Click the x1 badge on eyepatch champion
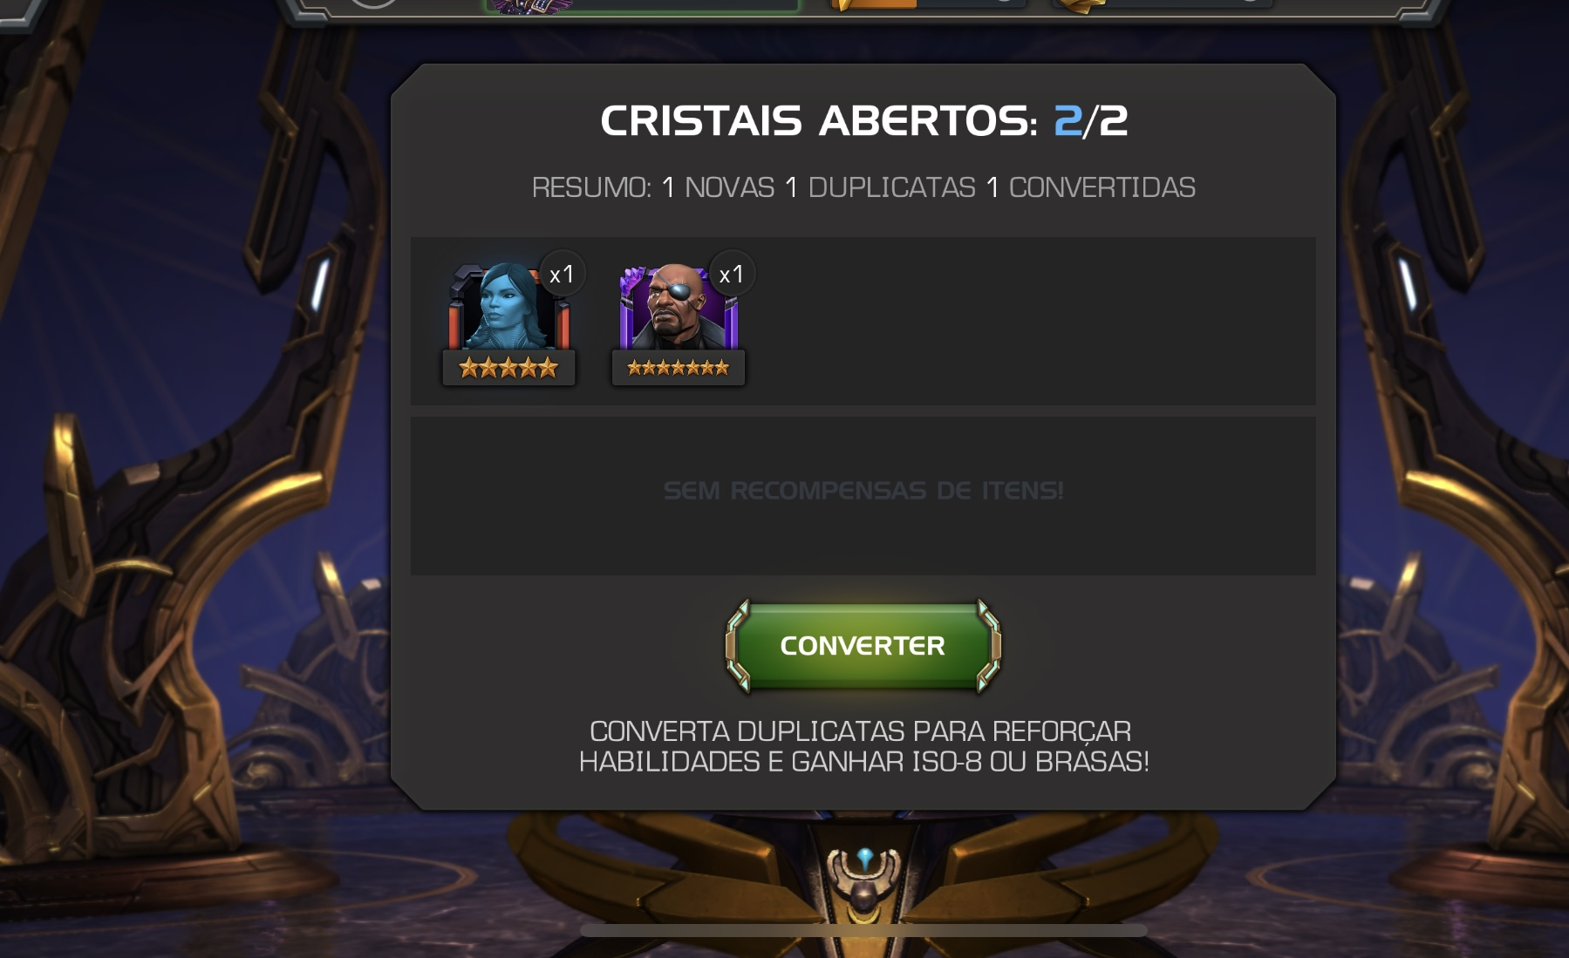1569x958 pixels. click(731, 275)
